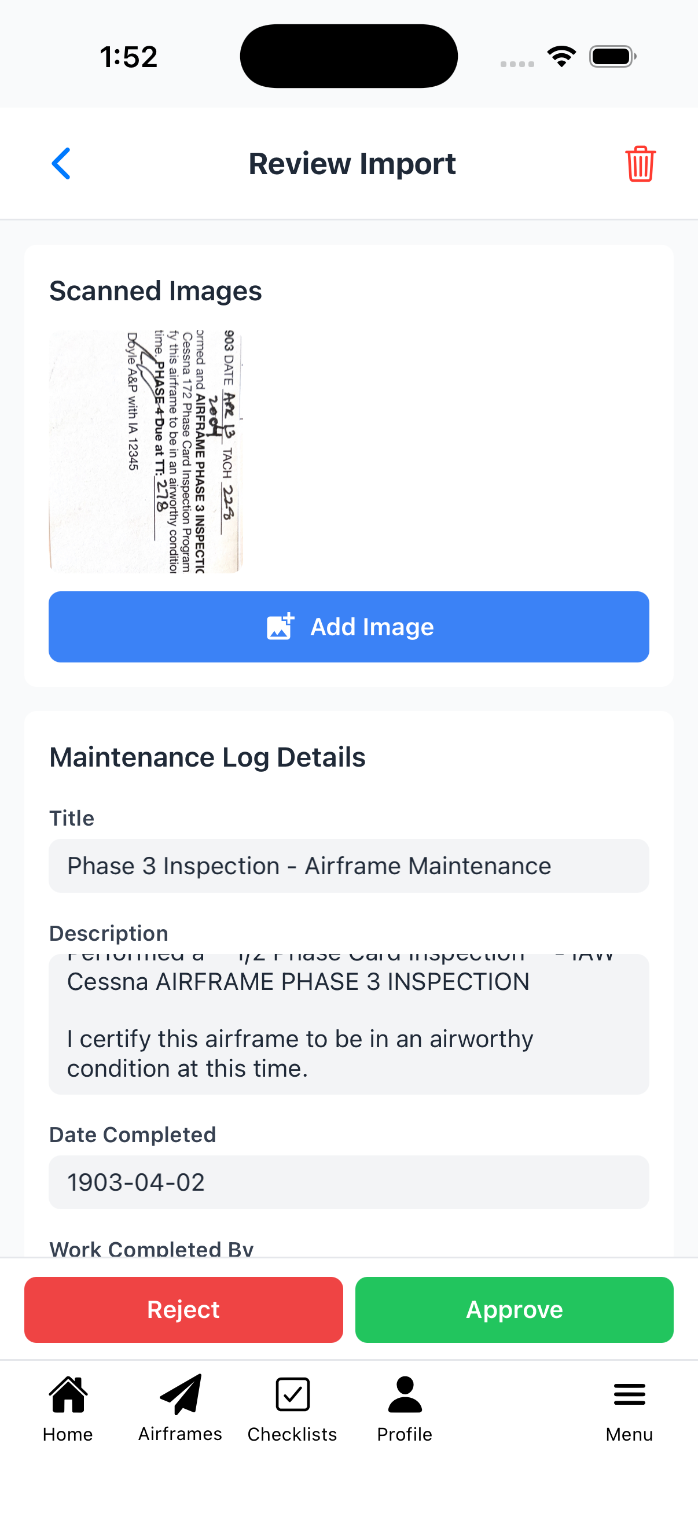
Task: Approve this maintenance log import
Action: point(514,1309)
